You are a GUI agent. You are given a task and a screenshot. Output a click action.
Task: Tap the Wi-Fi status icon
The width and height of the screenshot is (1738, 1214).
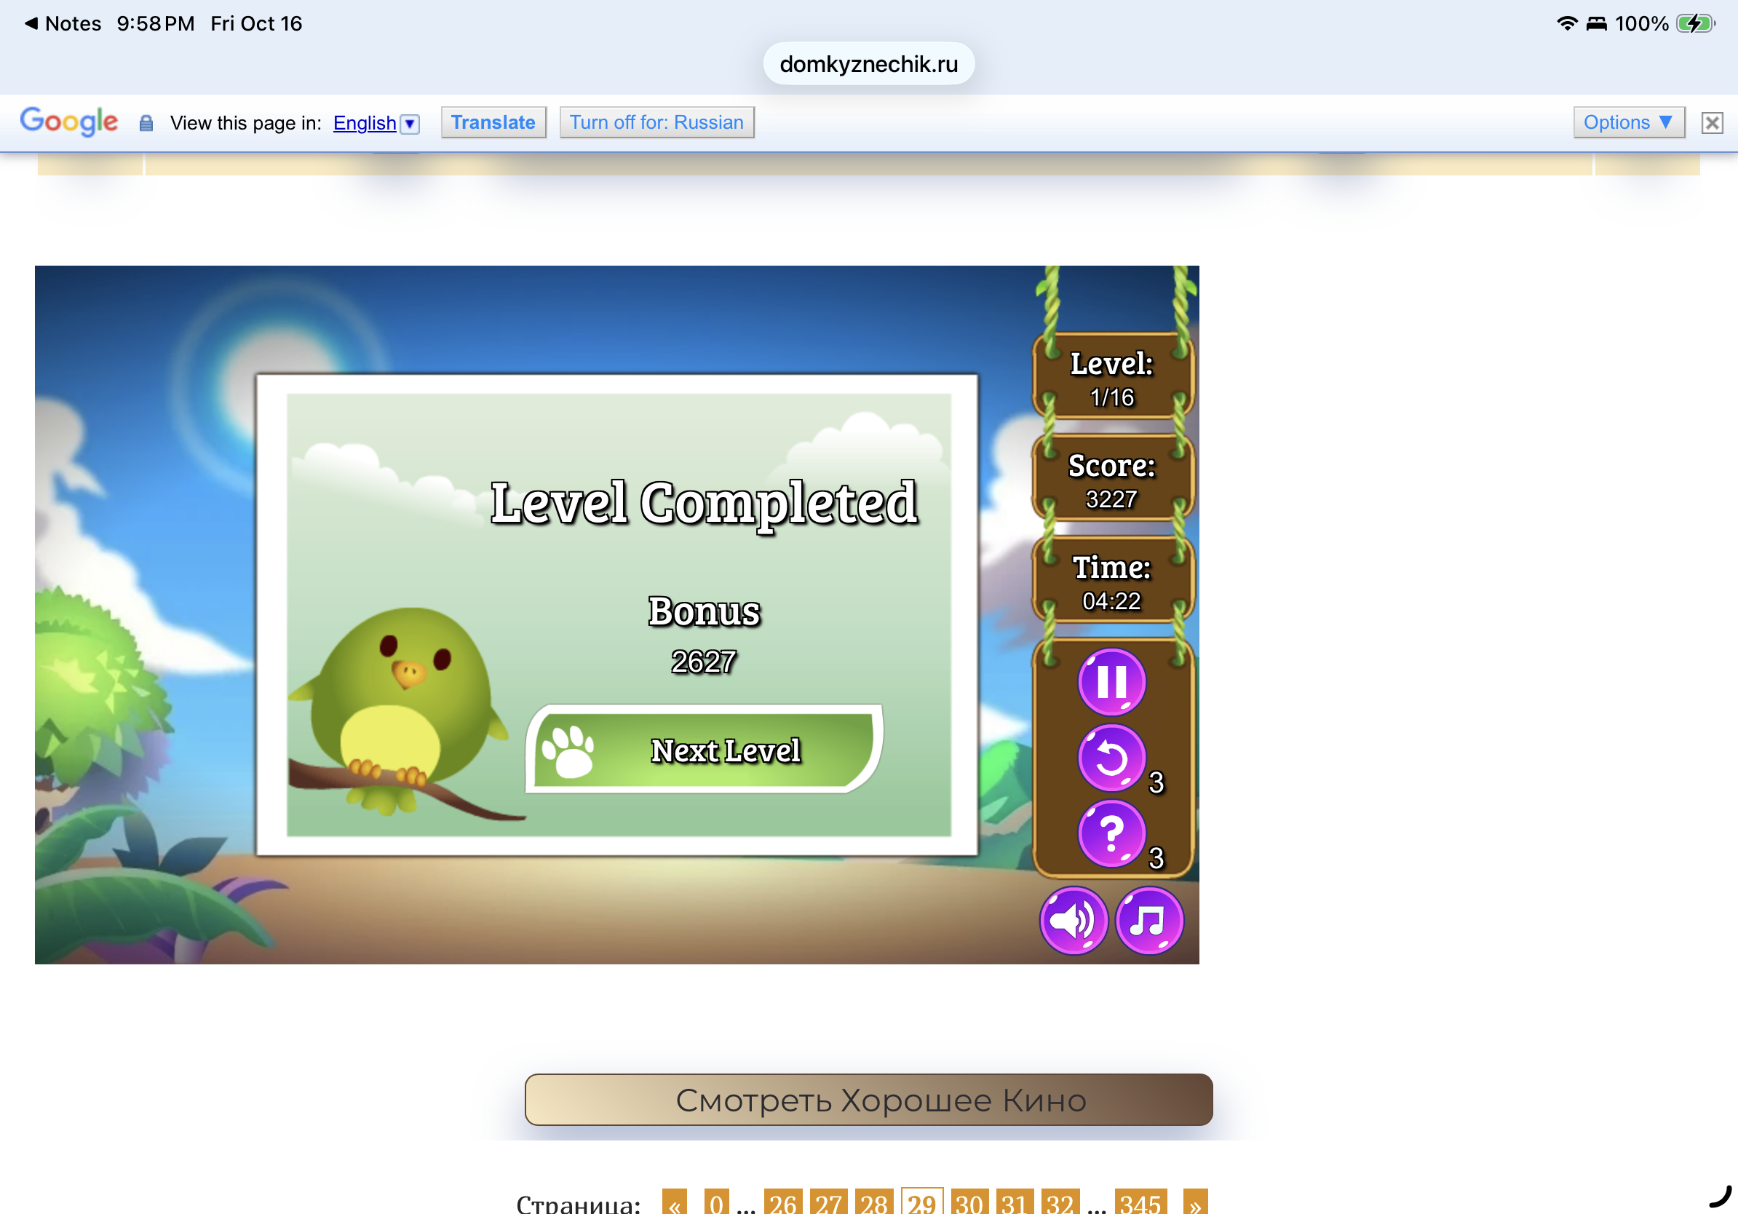tap(1567, 23)
